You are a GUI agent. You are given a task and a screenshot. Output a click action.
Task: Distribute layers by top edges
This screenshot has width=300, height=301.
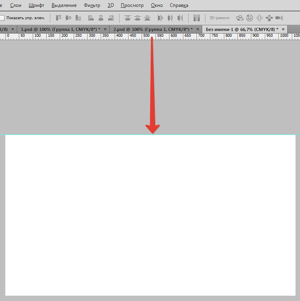pyautogui.click(x=128, y=18)
